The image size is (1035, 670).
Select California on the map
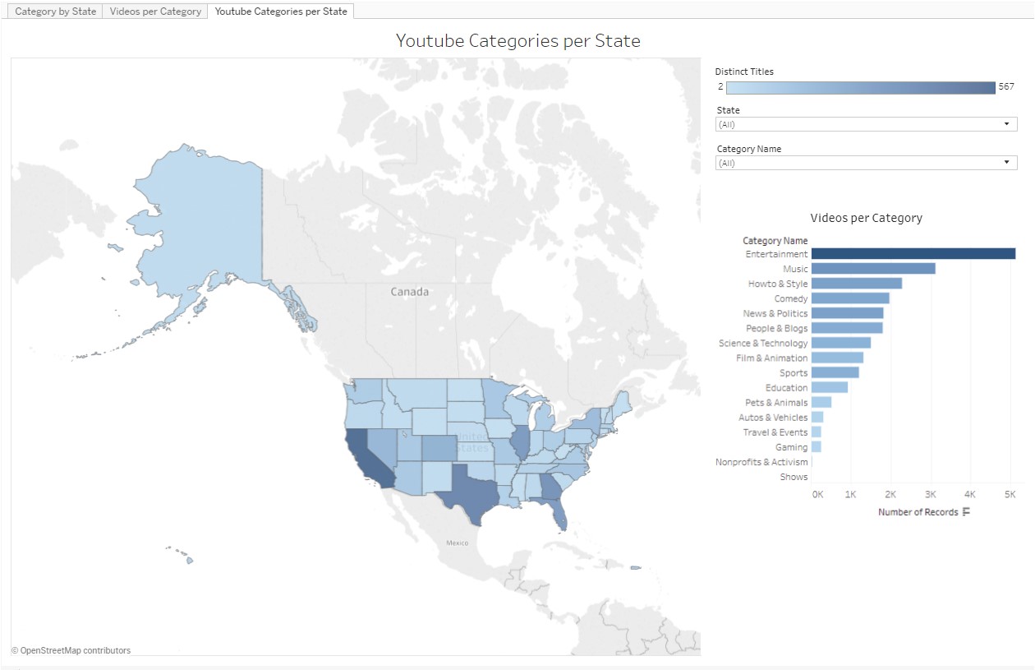[x=366, y=460]
